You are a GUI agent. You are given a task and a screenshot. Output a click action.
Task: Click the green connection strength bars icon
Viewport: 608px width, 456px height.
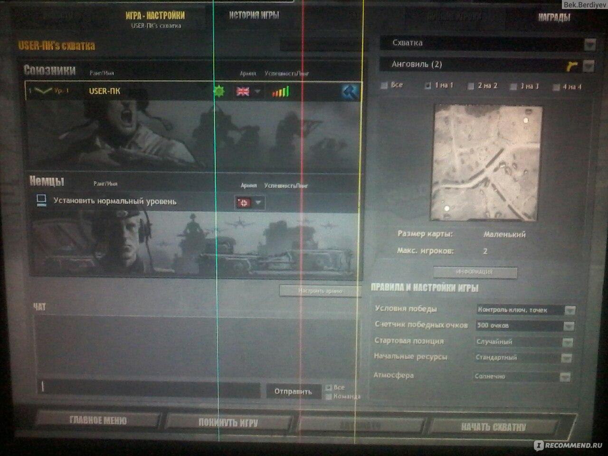[280, 91]
